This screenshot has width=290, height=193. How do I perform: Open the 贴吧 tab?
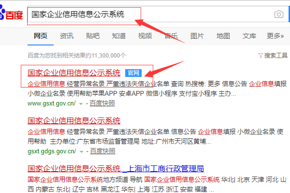point(93,36)
